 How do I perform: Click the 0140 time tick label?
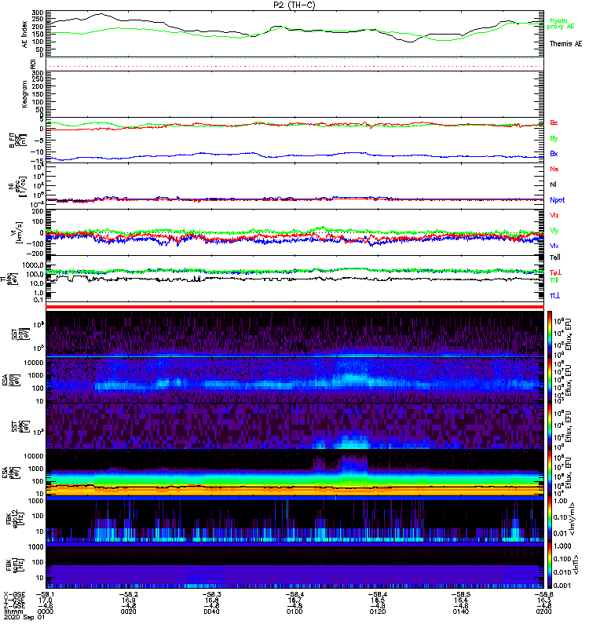[x=460, y=612]
